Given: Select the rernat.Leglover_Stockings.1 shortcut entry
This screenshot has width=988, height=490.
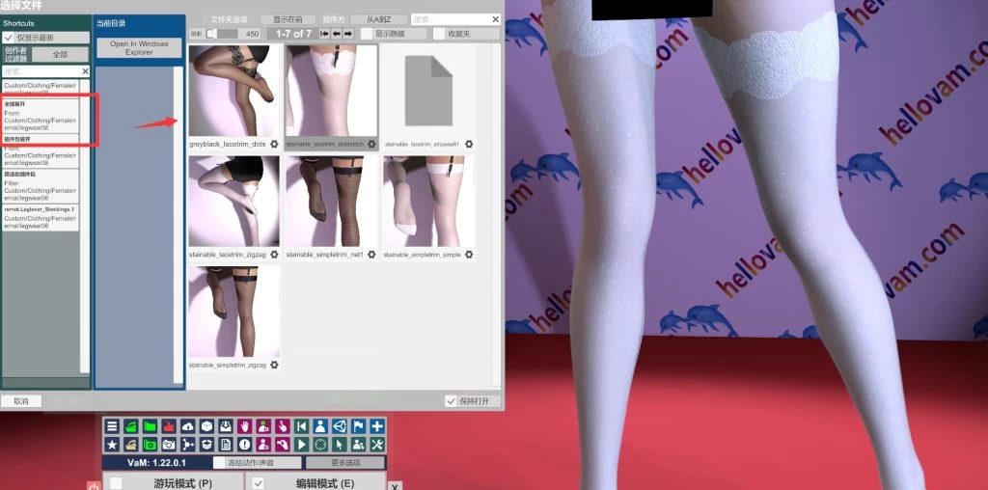Looking at the screenshot, I should [40, 218].
